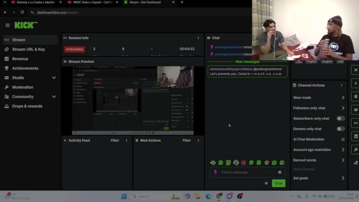The height and width of the screenshot is (202, 359).
Task: Open the hamburger menu beside the Kick logo
Action: click(x=8, y=25)
